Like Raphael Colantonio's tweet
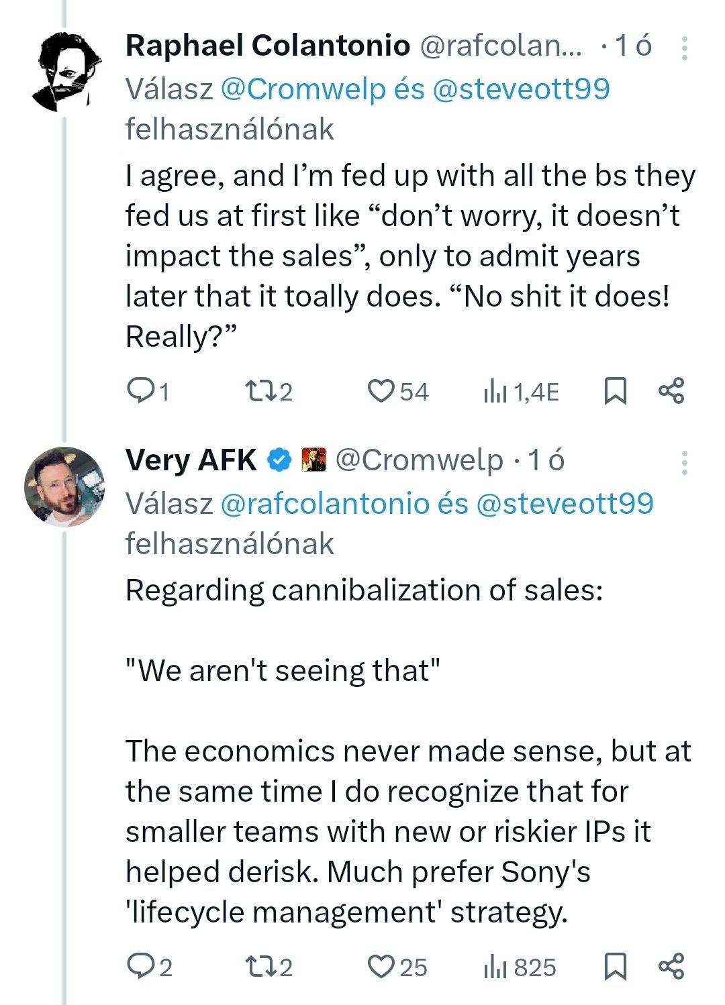The image size is (725, 1005). (381, 391)
